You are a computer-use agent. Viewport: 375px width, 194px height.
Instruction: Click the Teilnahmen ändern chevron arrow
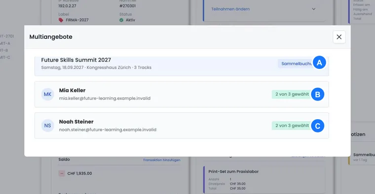point(313,9)
